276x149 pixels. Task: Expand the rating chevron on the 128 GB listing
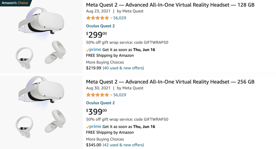[x=111, y=18]
